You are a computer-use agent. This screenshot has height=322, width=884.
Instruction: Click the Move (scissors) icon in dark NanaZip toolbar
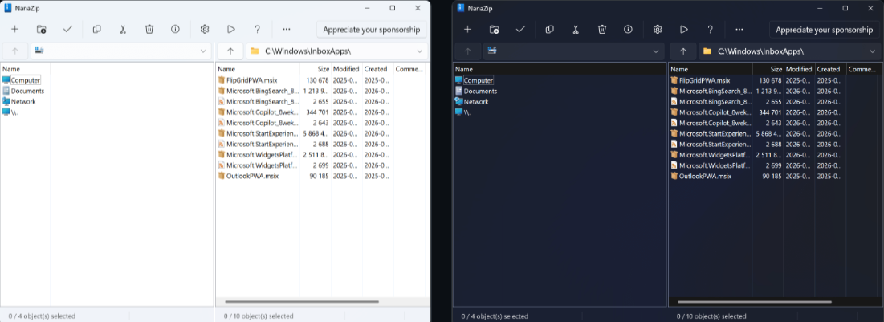point(576,30)
